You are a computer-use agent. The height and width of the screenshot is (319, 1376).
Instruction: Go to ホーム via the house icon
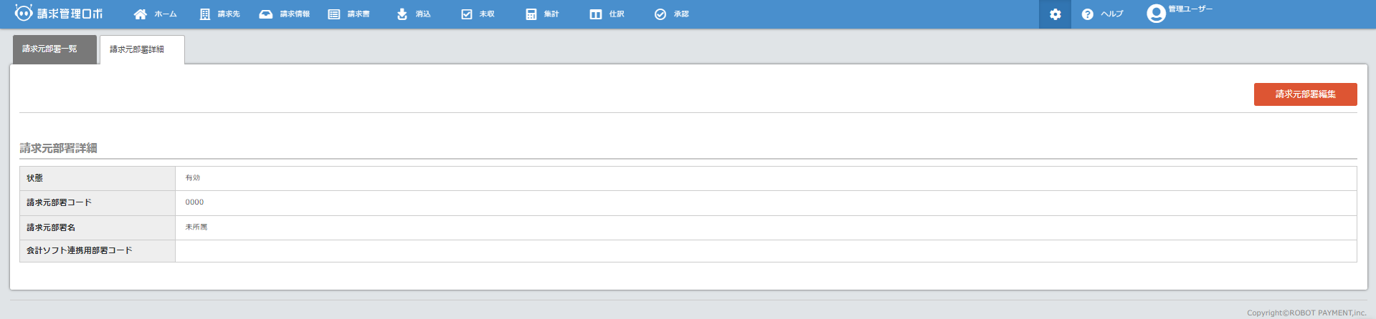[x=141, y=14]
